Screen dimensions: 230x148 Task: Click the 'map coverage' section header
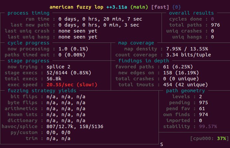136,43
